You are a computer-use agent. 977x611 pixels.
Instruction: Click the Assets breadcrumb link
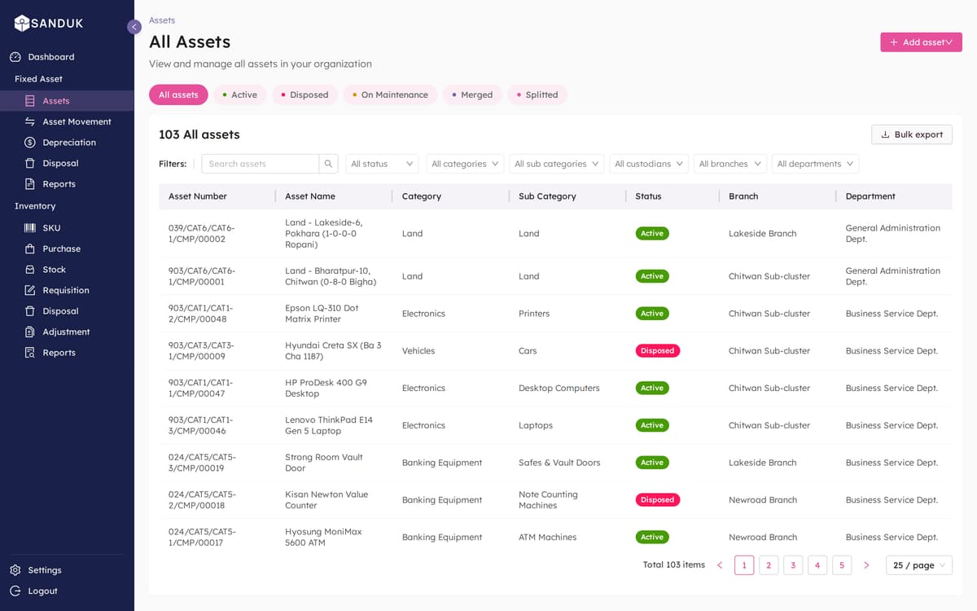click(162, 20)
